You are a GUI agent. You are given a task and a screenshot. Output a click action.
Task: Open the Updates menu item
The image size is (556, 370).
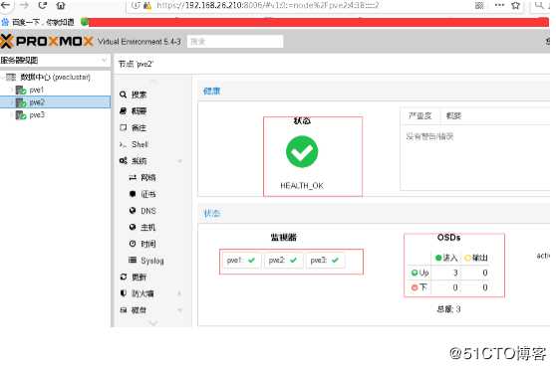pos(139,277)
